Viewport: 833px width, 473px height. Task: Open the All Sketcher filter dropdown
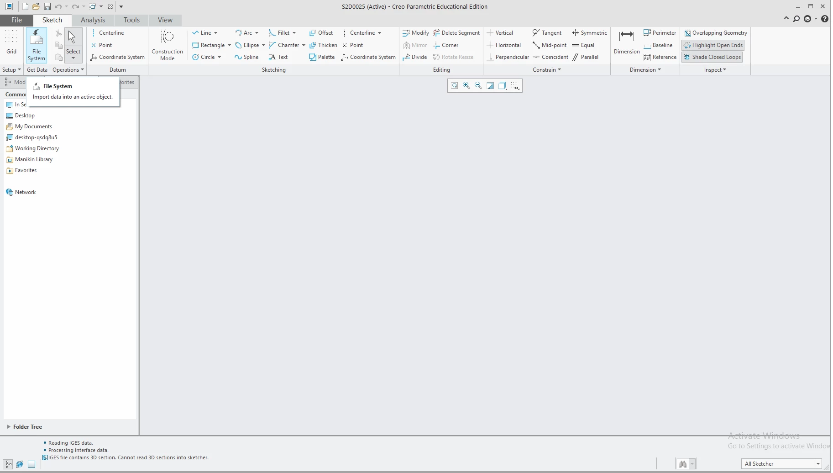pos(817,464)
